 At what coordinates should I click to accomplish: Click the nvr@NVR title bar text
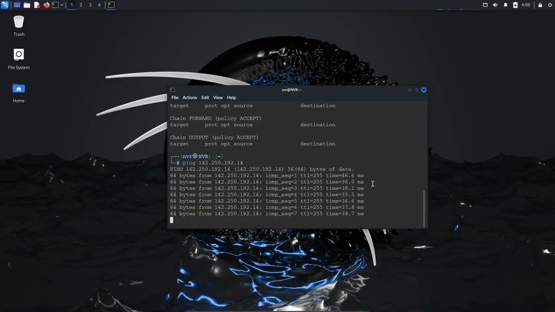click(x=291, y=90)
